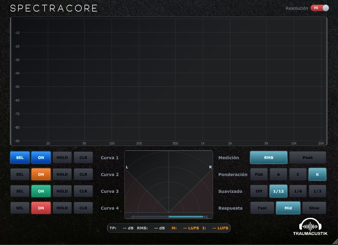Image resolution: width=338 pixels, height=245 pixels.
Task: Set Respuesta to Mid
Action: (288, 208)
